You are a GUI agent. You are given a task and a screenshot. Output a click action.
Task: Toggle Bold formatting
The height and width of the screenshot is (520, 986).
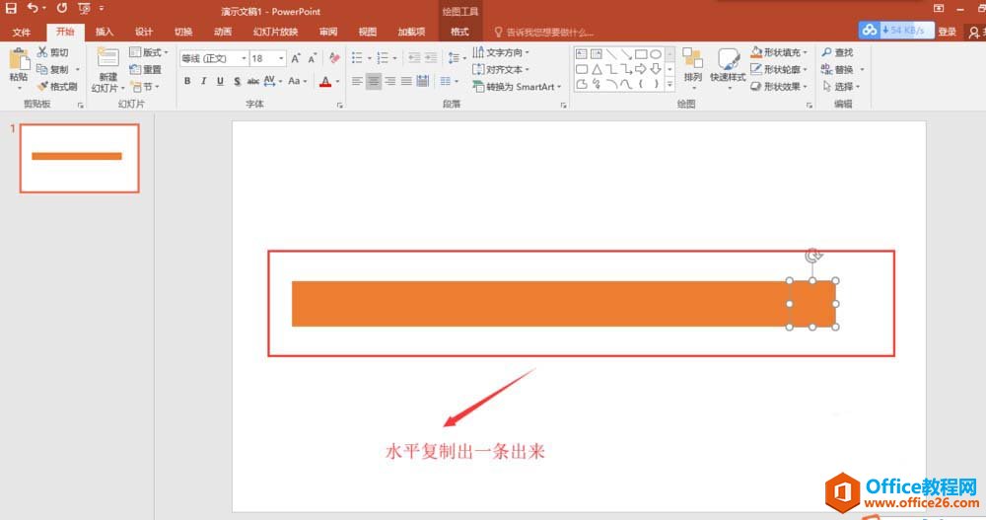click(x=187, y=82)
